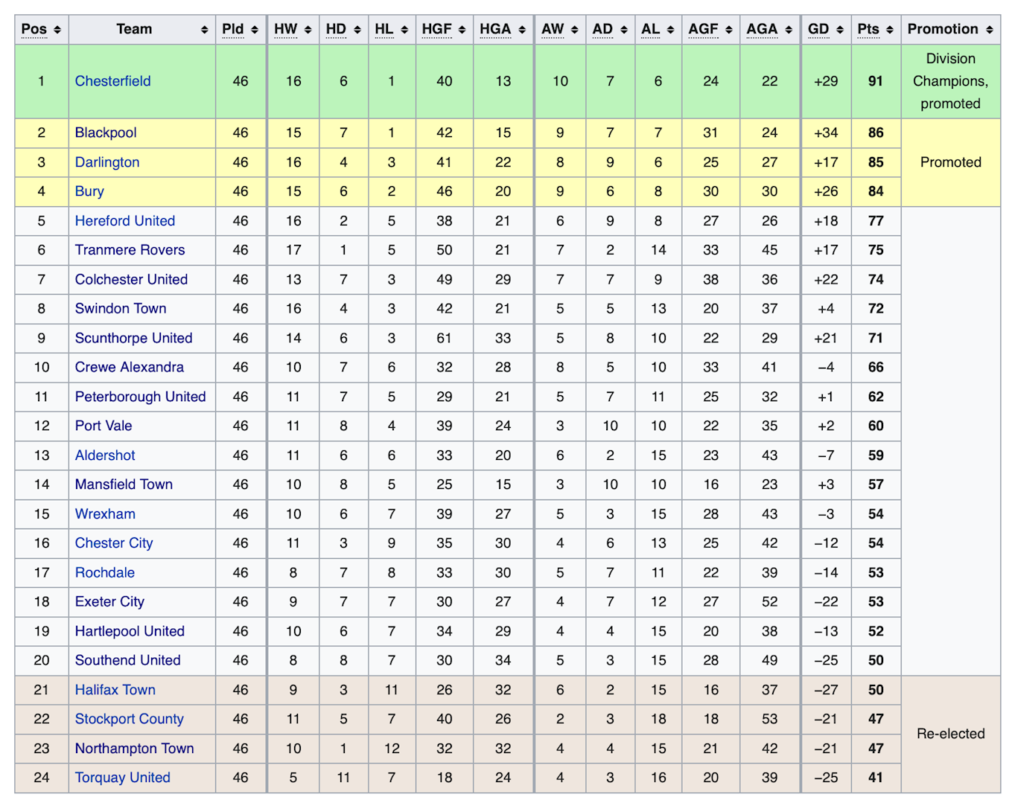1012x803 pixels.
Task: Sort table by Pos column arrows
Action: click(57, 30)
